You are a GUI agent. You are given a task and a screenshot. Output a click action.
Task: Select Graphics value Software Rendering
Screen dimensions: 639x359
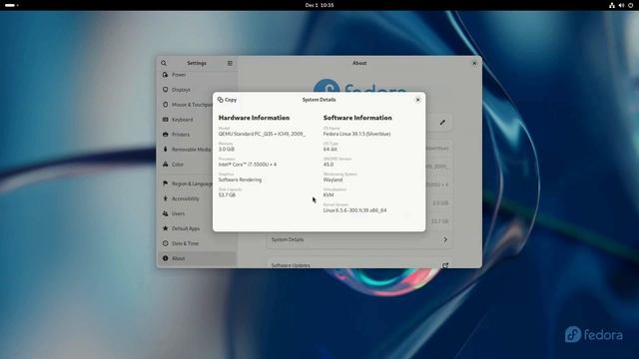pos(240,179)
